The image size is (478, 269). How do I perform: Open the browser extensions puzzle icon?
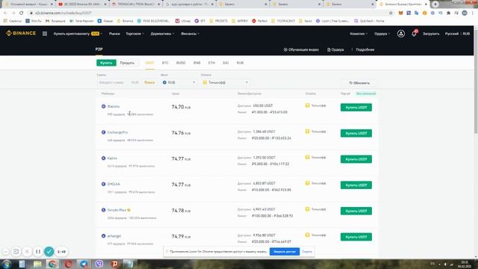coord(448,13)
